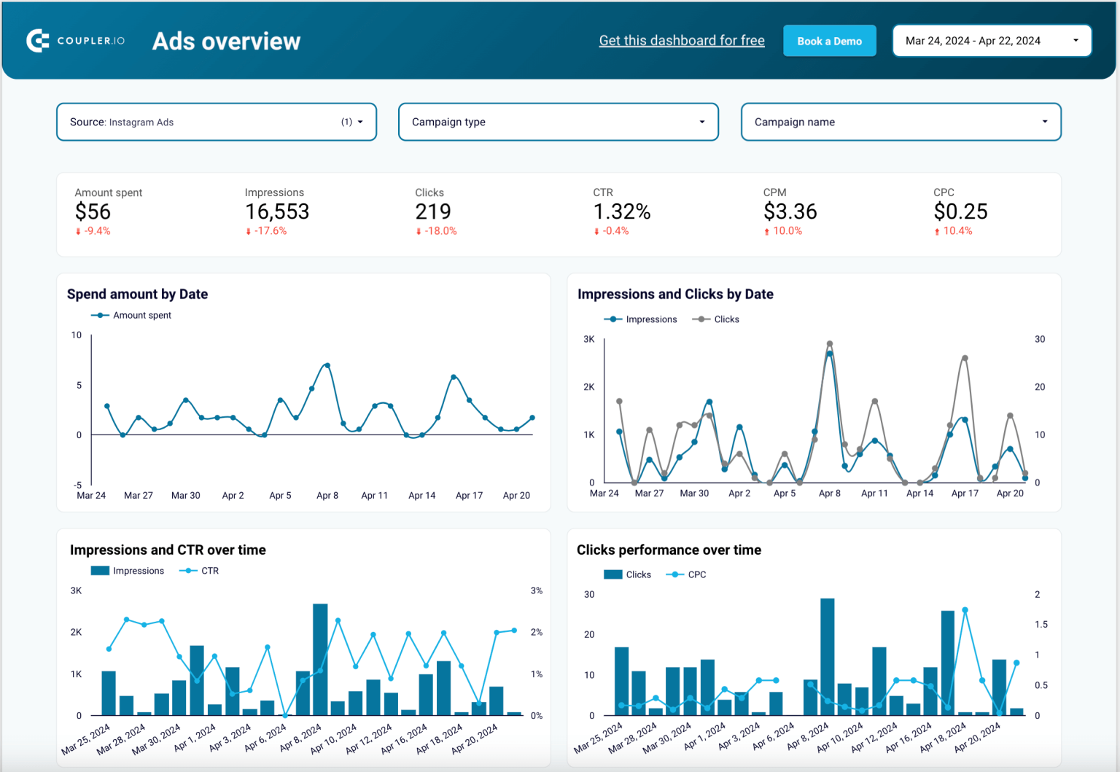Click the CTR line legend icon

(188, 570)
